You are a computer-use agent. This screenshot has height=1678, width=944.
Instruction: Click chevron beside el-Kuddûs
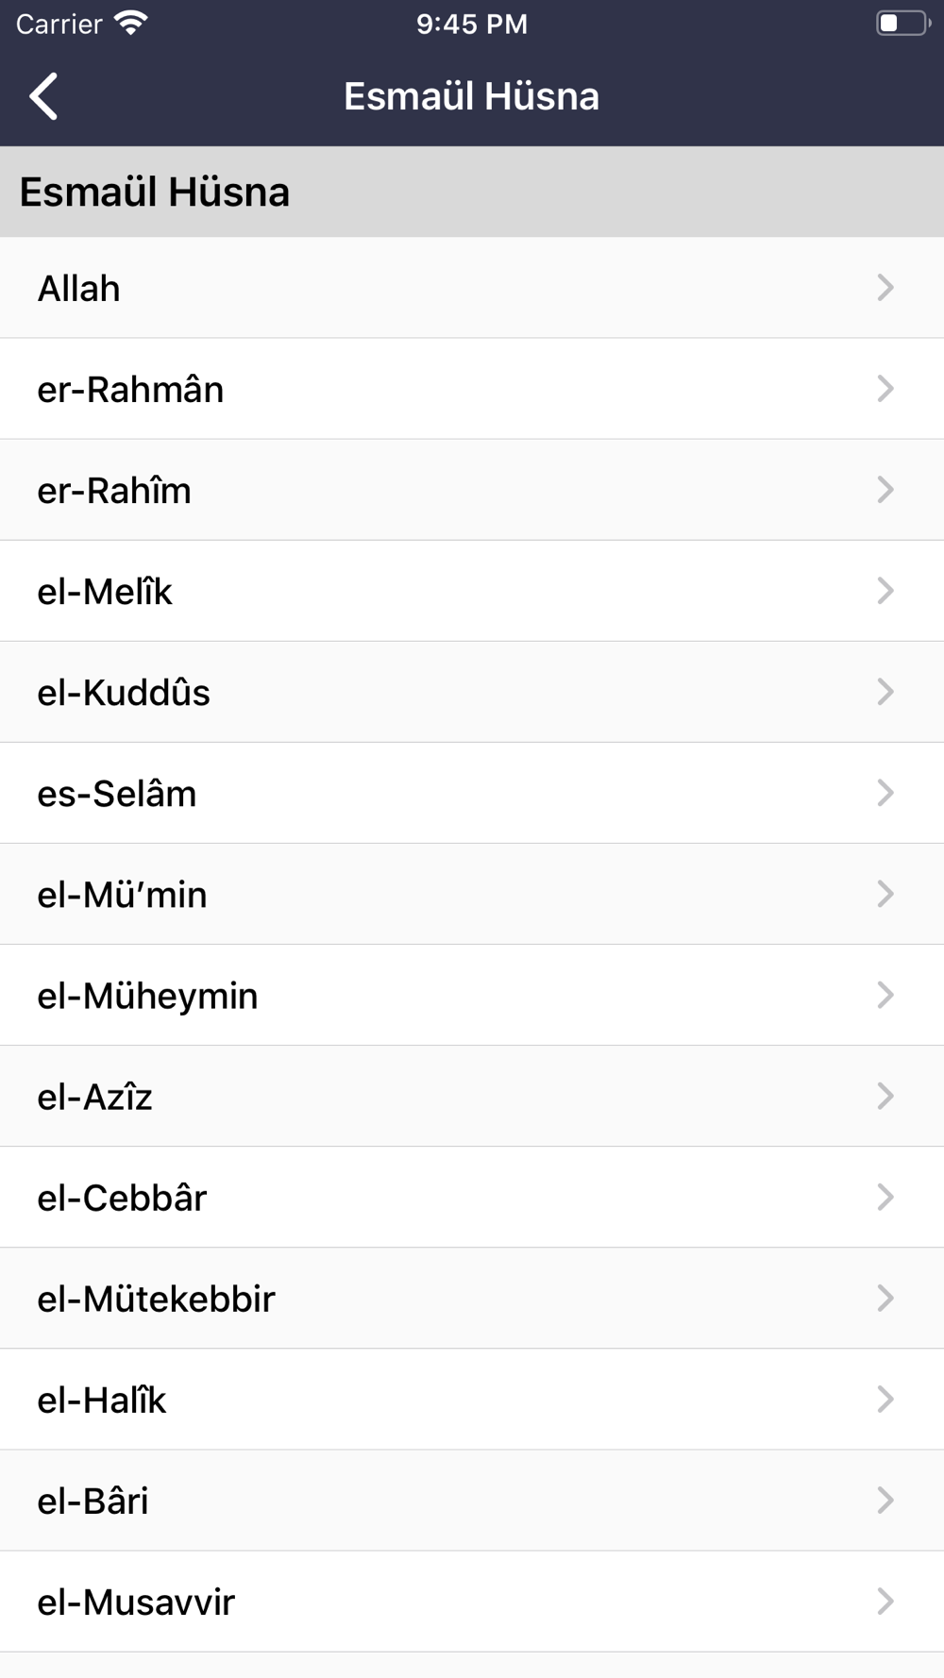(885, 692)
